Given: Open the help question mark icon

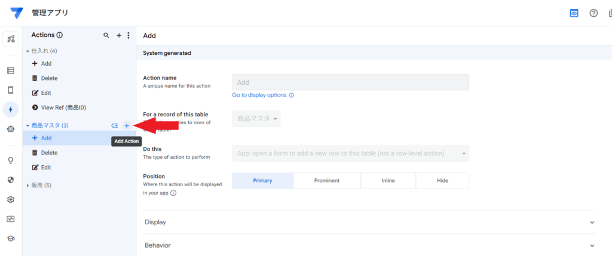Looking at the screenshot, I should [593, 13].
